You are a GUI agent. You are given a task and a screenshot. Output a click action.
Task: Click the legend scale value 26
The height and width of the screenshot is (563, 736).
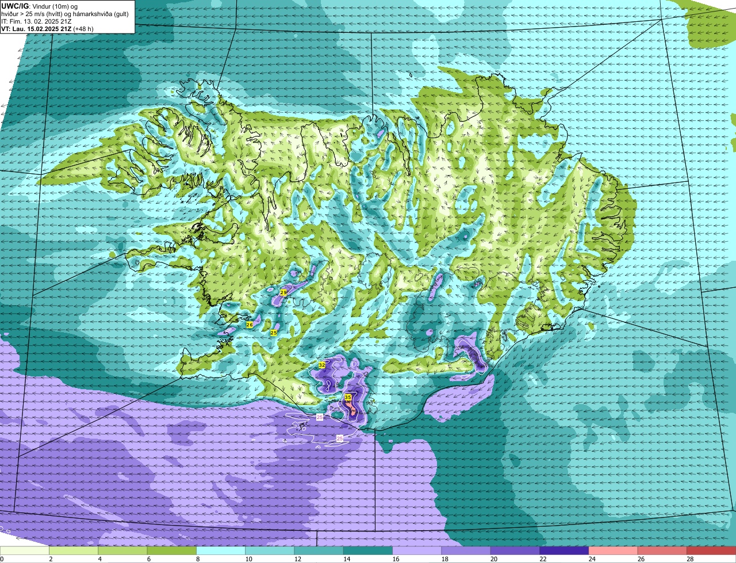[x=640, y=559]
